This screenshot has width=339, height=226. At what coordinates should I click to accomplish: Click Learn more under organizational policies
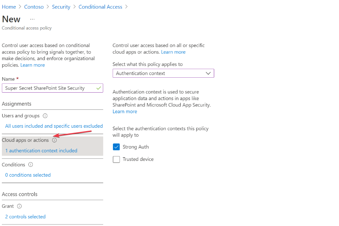[x=33, y=65]
